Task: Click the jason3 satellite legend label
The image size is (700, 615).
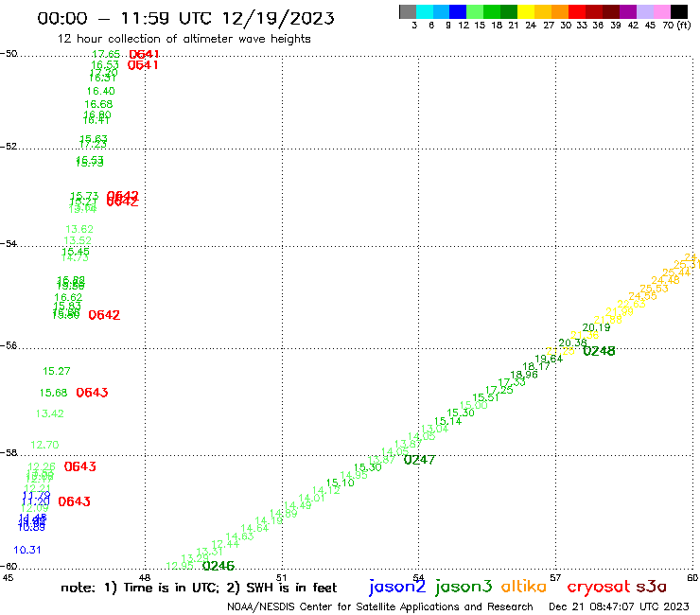Action: [464, 587]
